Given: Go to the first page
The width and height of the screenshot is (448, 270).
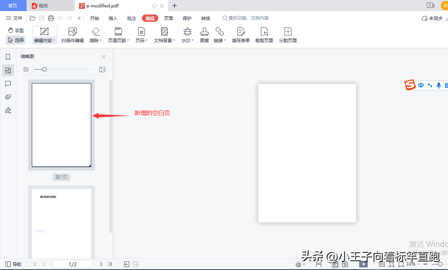Looking at the screenshot, I should 35,264.
